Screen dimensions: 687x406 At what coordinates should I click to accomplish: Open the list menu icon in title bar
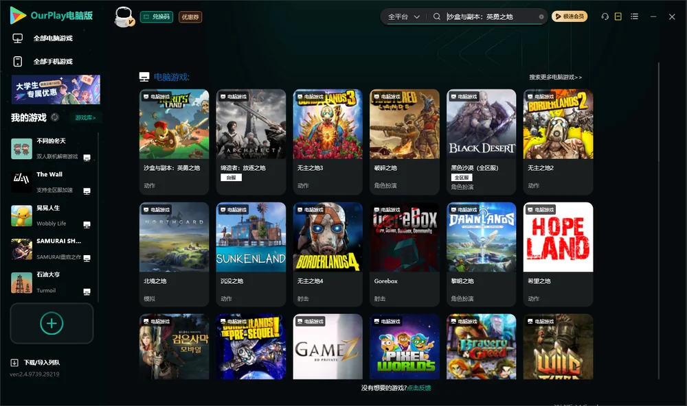(x=634, y=16)
